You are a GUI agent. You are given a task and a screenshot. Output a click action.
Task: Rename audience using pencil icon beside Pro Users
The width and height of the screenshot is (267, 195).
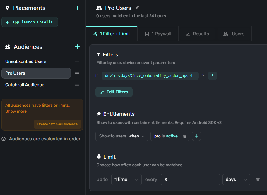click(137, 8)
